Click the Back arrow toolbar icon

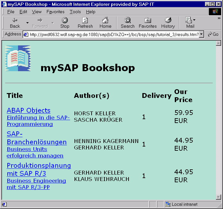tap(15, 20)
